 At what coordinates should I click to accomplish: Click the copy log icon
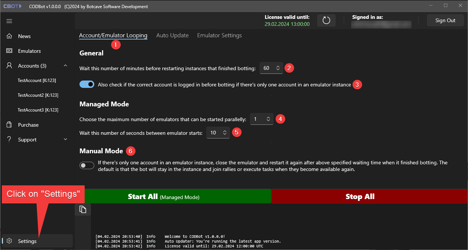tap(83, 209)
